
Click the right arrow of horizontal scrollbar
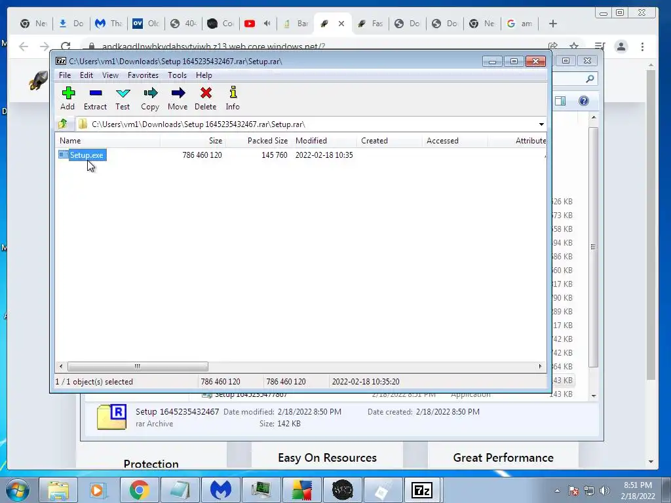(540, 367)
